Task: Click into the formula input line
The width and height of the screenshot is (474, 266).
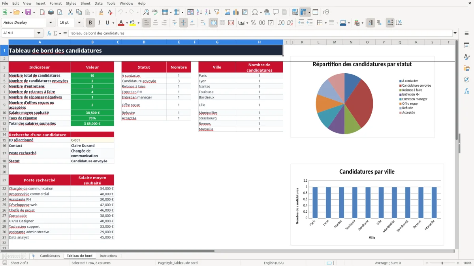Action: [x=260, y=33]
